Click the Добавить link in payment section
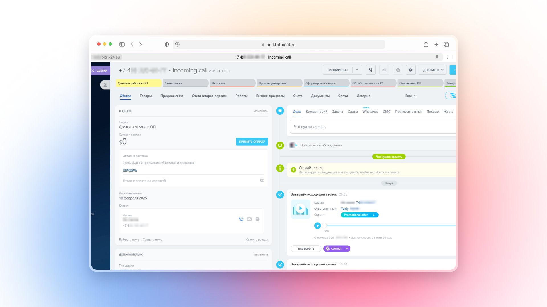547x307 pixels. click(x=130, y=170)
